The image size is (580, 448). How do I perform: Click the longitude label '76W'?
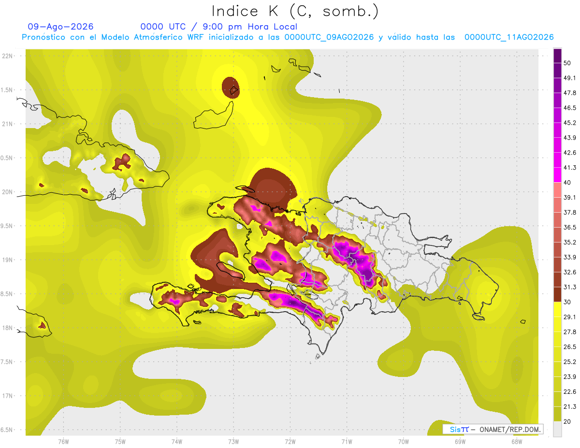[63, 441]
